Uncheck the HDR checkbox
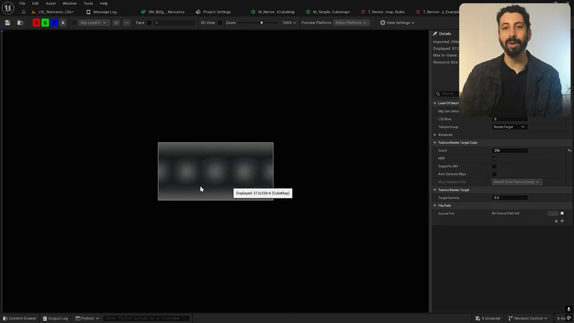574x323 pixels. (x=494, y=158)
